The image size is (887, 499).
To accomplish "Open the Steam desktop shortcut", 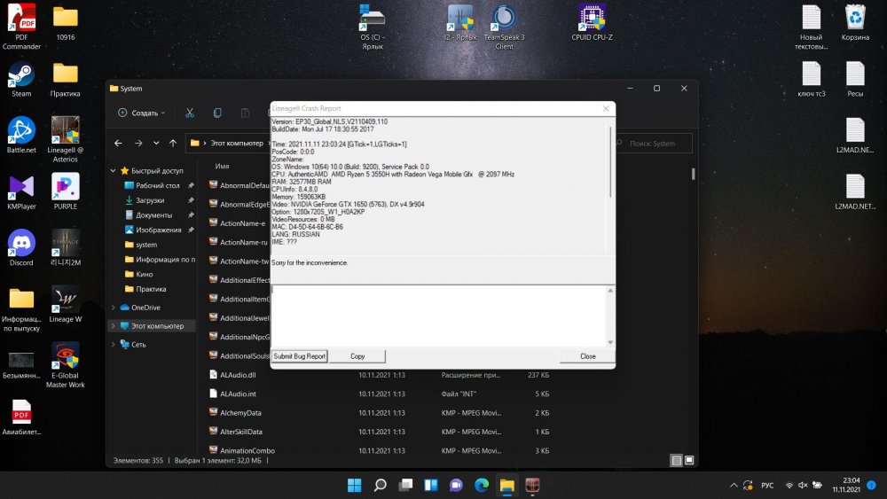I will coord(21,76).
